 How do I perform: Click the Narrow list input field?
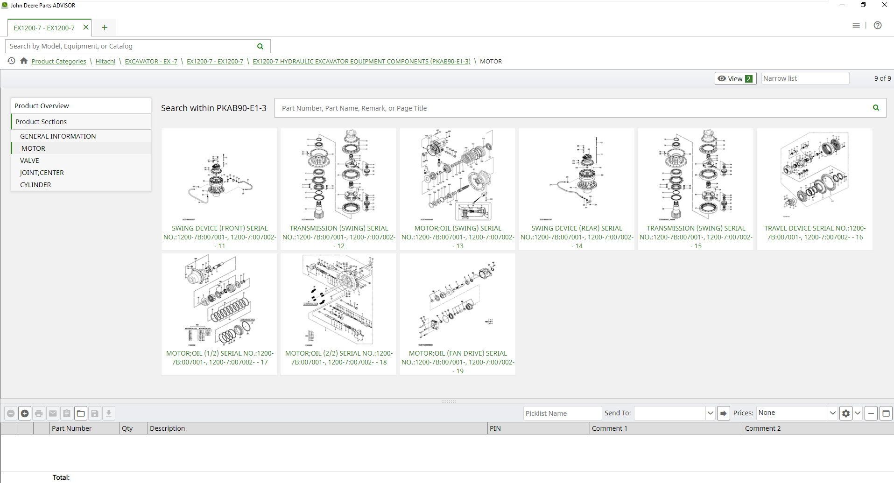[805, 78]
